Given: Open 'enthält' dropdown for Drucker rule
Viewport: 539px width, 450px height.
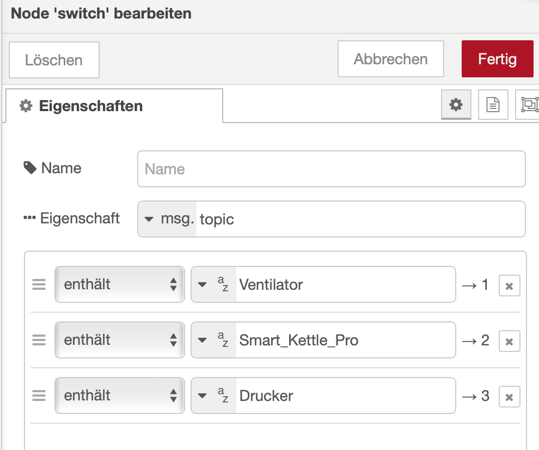Looking at the screenshot, I should click(120, 396).
